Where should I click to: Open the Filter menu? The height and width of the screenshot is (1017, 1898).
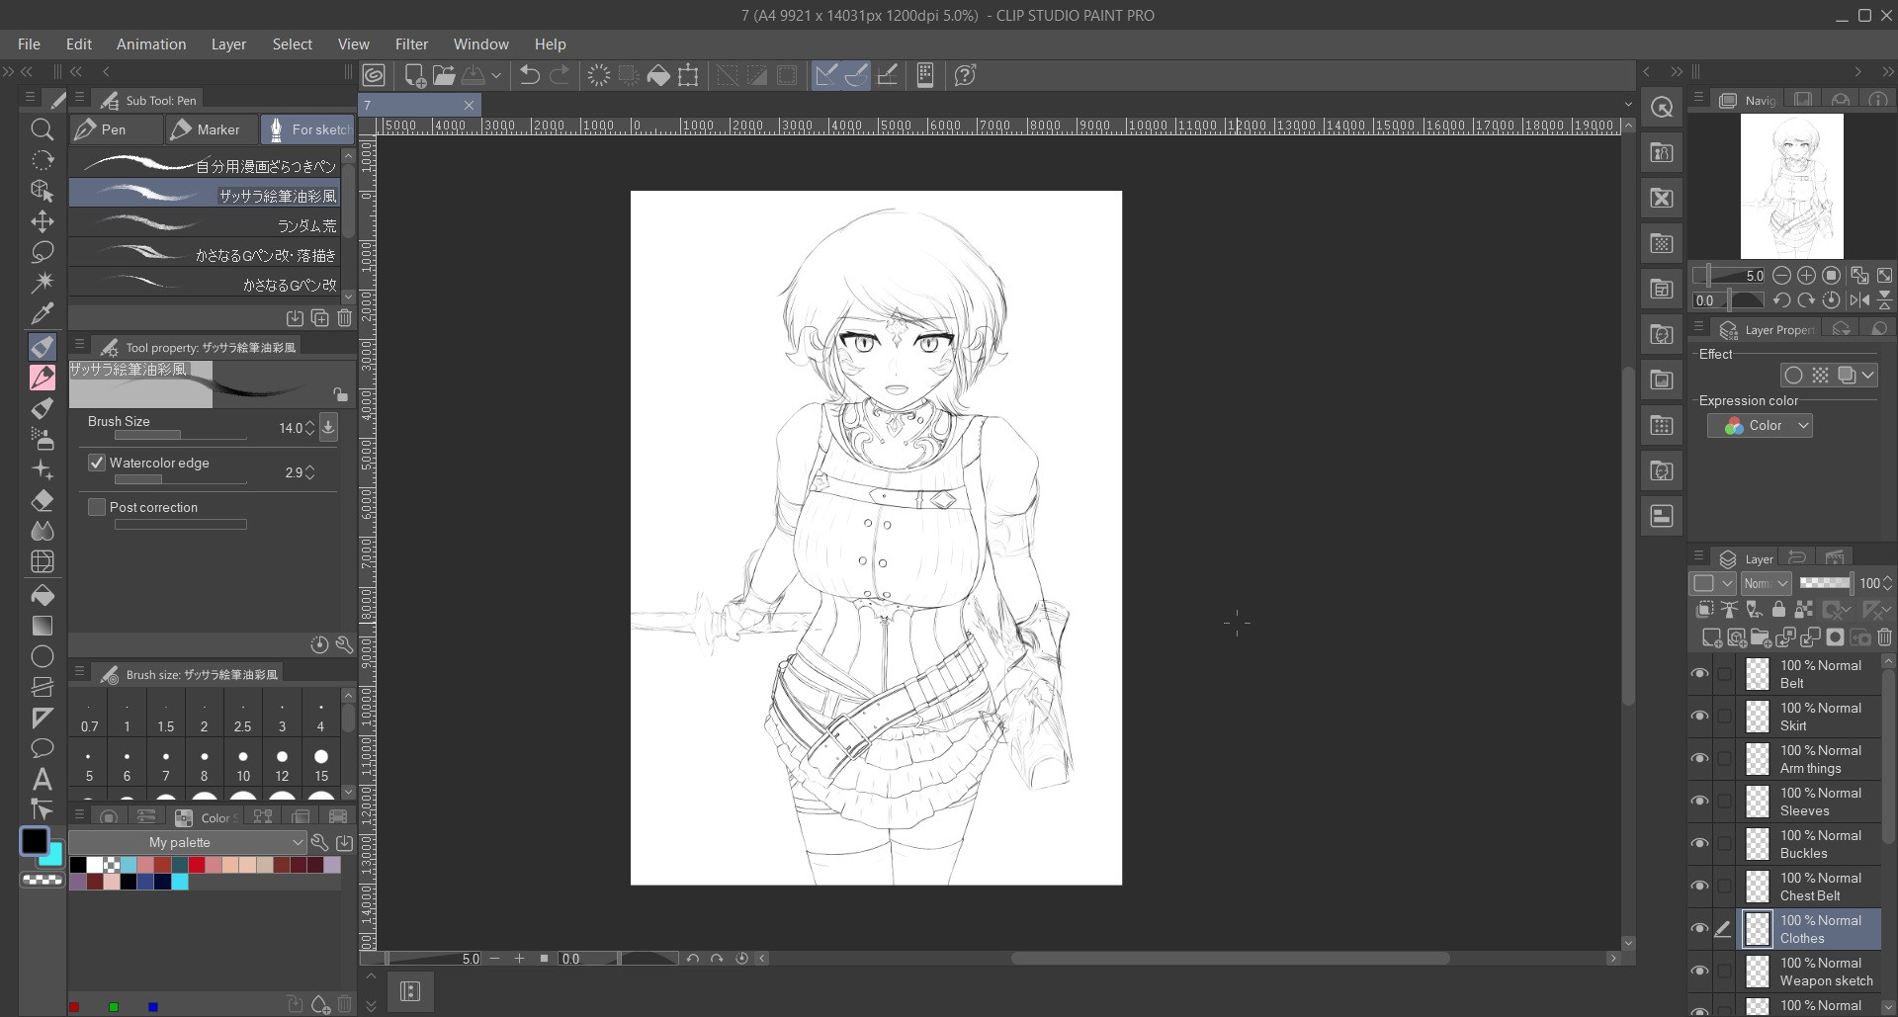tap(411, 44)
